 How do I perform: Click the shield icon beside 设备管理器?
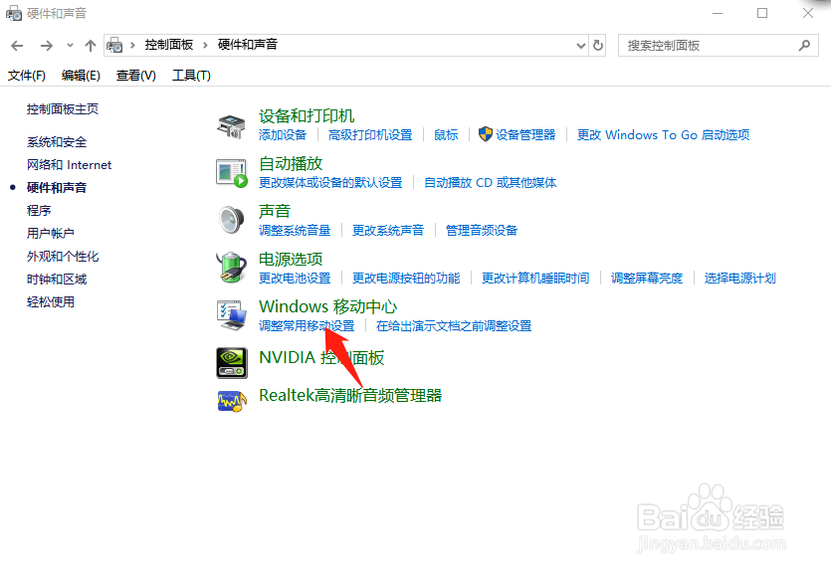(485, 134)
